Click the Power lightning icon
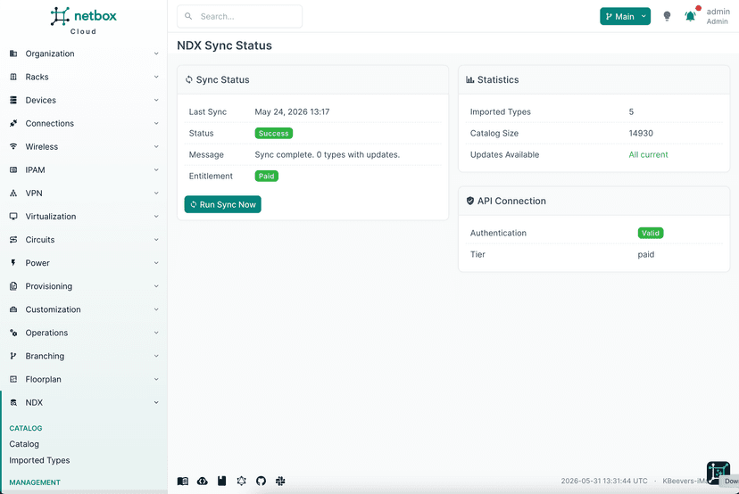This screenshot has width=739, height=494. point(13,263)
